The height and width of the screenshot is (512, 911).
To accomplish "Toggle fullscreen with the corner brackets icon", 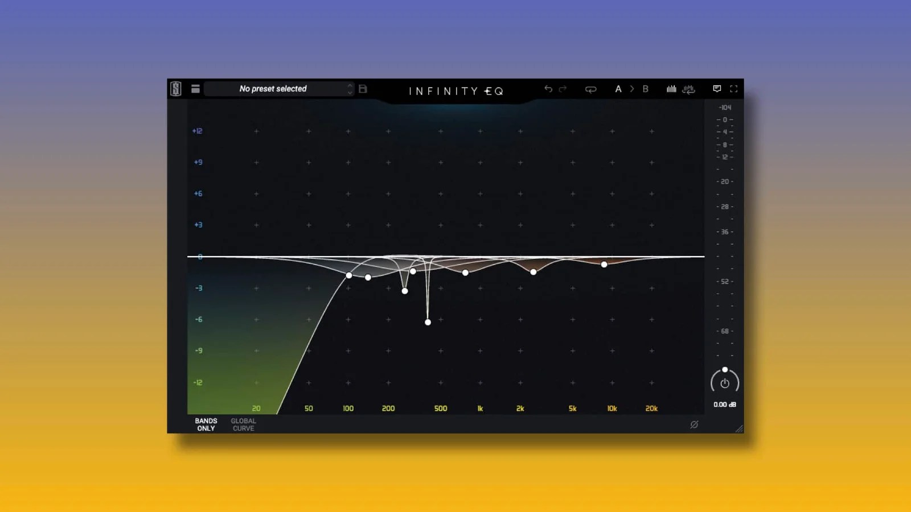I will (x=734, y=89).
